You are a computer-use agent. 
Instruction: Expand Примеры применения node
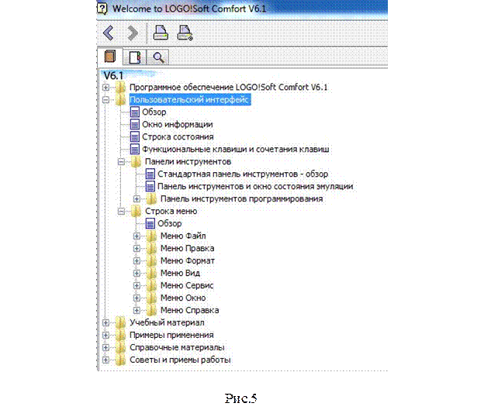[105, 335]
